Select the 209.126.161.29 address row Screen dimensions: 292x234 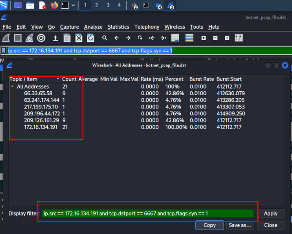[x=147, y=120]
